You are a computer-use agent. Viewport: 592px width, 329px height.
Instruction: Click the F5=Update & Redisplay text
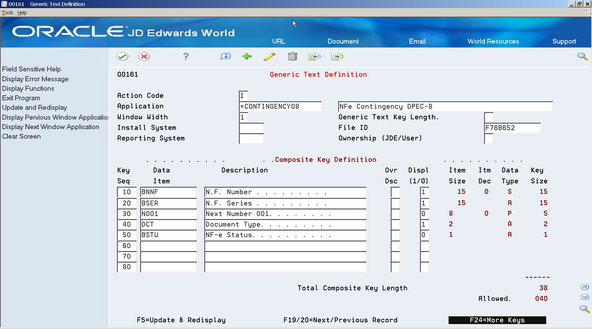[x=181, y=320]
